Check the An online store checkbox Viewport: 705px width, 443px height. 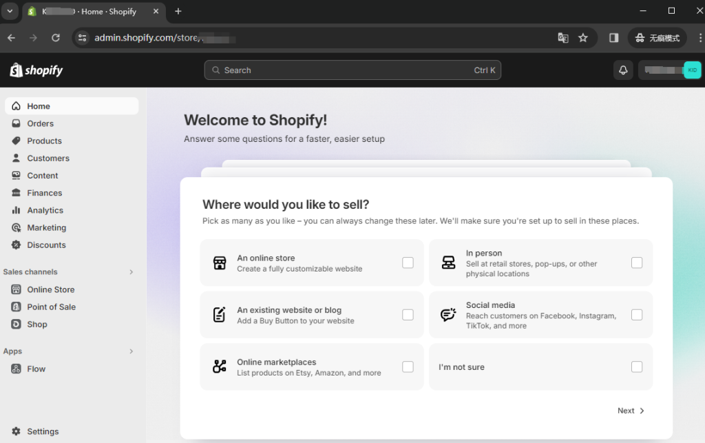click(408, 262)
